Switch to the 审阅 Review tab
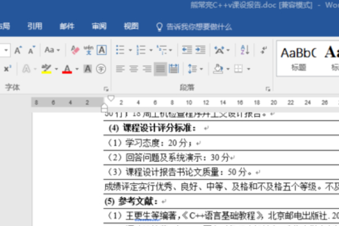 point(99,27)
